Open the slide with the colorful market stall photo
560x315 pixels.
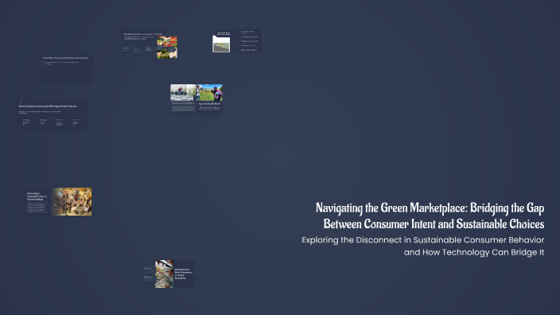[x=150, y=45]
